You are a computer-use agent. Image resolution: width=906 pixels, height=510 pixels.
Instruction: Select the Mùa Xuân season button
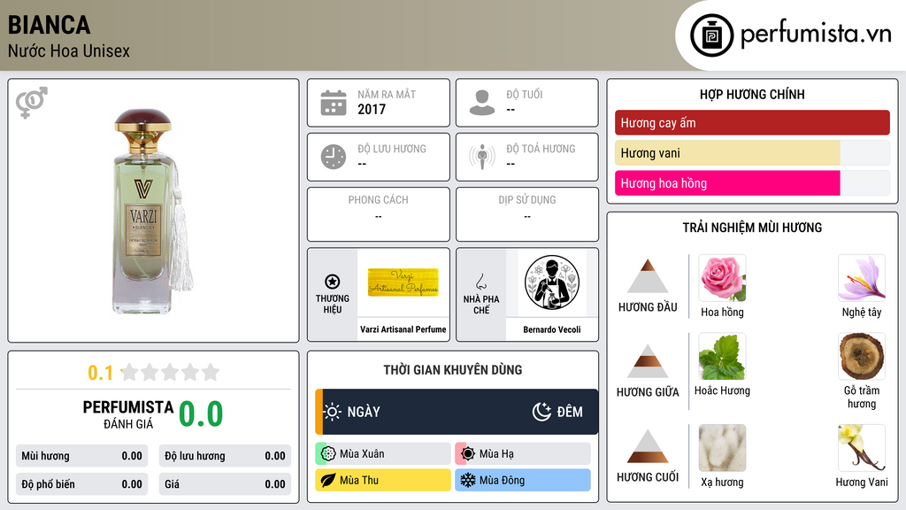[383, 454]
